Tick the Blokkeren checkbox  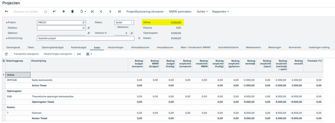(115, 27)
